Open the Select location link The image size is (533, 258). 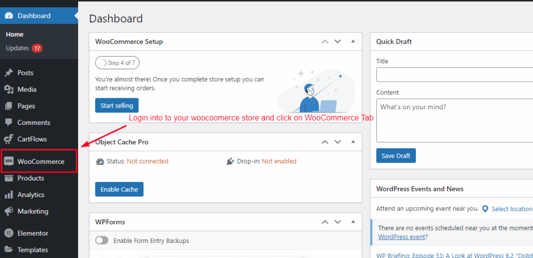pos(511,209)
